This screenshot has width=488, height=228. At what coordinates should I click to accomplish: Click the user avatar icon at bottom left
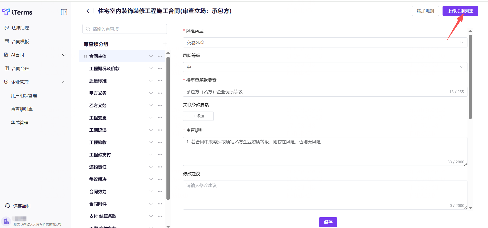pyautogui.click(x=6, y=221)
